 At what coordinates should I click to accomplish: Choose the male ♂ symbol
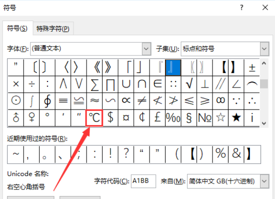(x=16, y=118)
